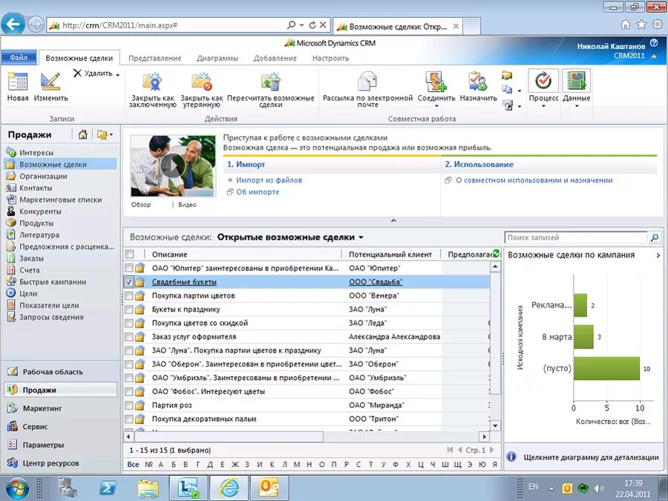This screenshot has width=668, height=501.
Task: Click the (пусто) bar in the chart
Action: [606, 368]
